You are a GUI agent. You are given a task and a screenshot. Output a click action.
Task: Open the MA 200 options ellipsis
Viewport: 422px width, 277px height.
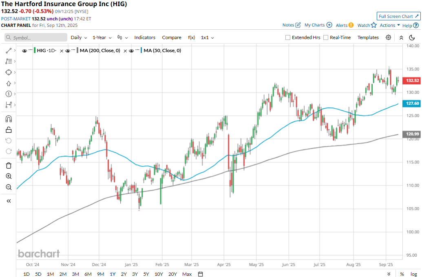click(73, 50)
